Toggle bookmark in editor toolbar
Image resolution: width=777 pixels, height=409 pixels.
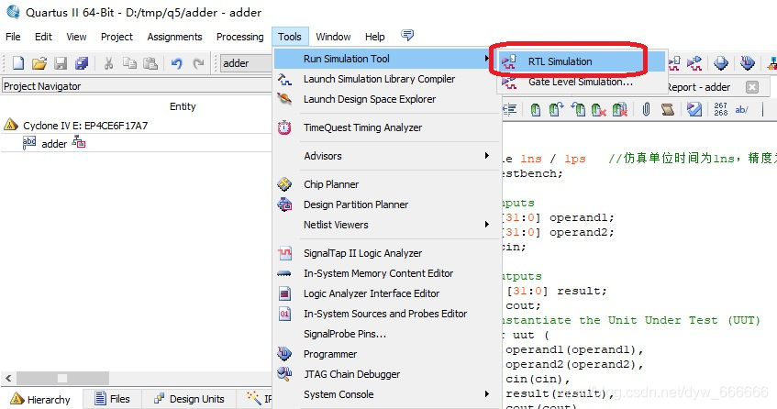535,109
